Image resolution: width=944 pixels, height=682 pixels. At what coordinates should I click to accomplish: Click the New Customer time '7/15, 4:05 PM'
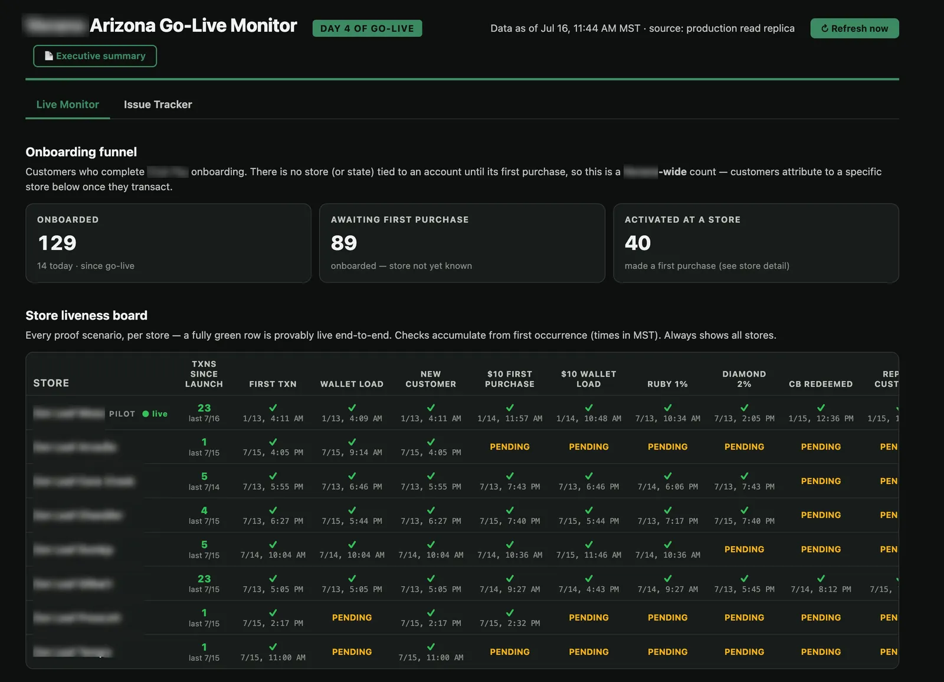pyautogui.click(x=431, y=453)
